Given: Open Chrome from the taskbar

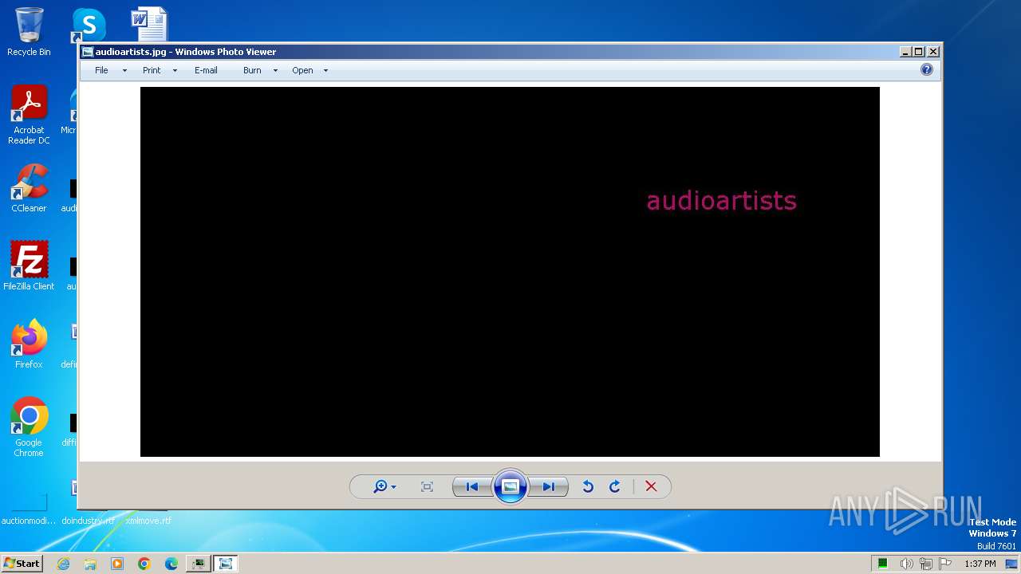Looking at the screenshot, I should (x=144, y=564).
